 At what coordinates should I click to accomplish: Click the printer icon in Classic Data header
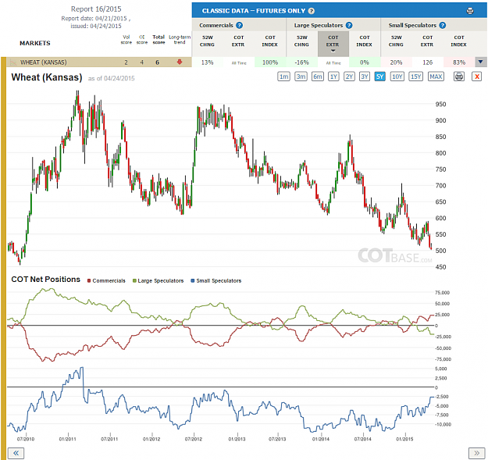[470, 11]
